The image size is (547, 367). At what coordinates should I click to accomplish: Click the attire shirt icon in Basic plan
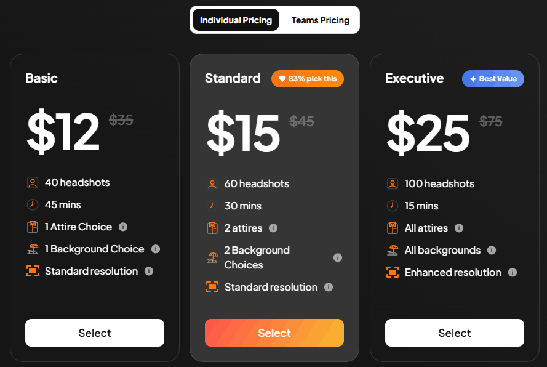pyautogui.click(x=32, y=227)
